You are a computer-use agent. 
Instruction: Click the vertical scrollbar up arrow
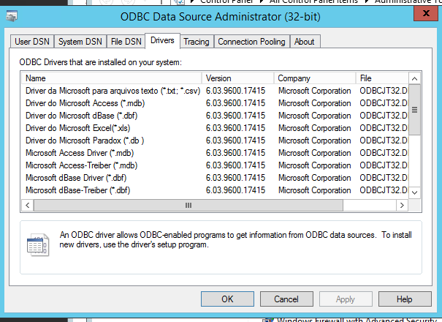point(414,78)
